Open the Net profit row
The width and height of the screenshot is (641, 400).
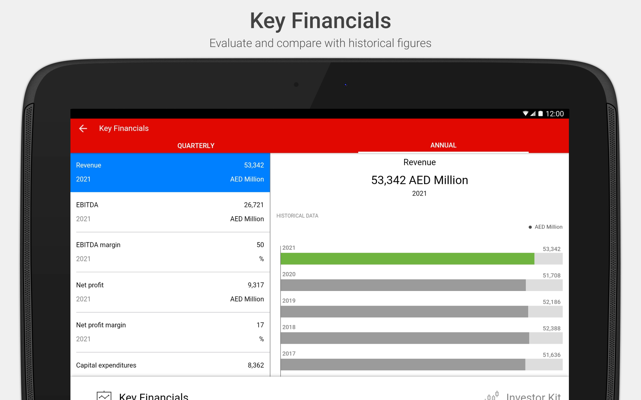[x=170, y=292]
